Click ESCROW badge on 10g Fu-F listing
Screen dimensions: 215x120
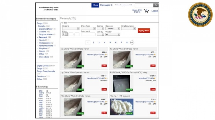coord(129,113)
